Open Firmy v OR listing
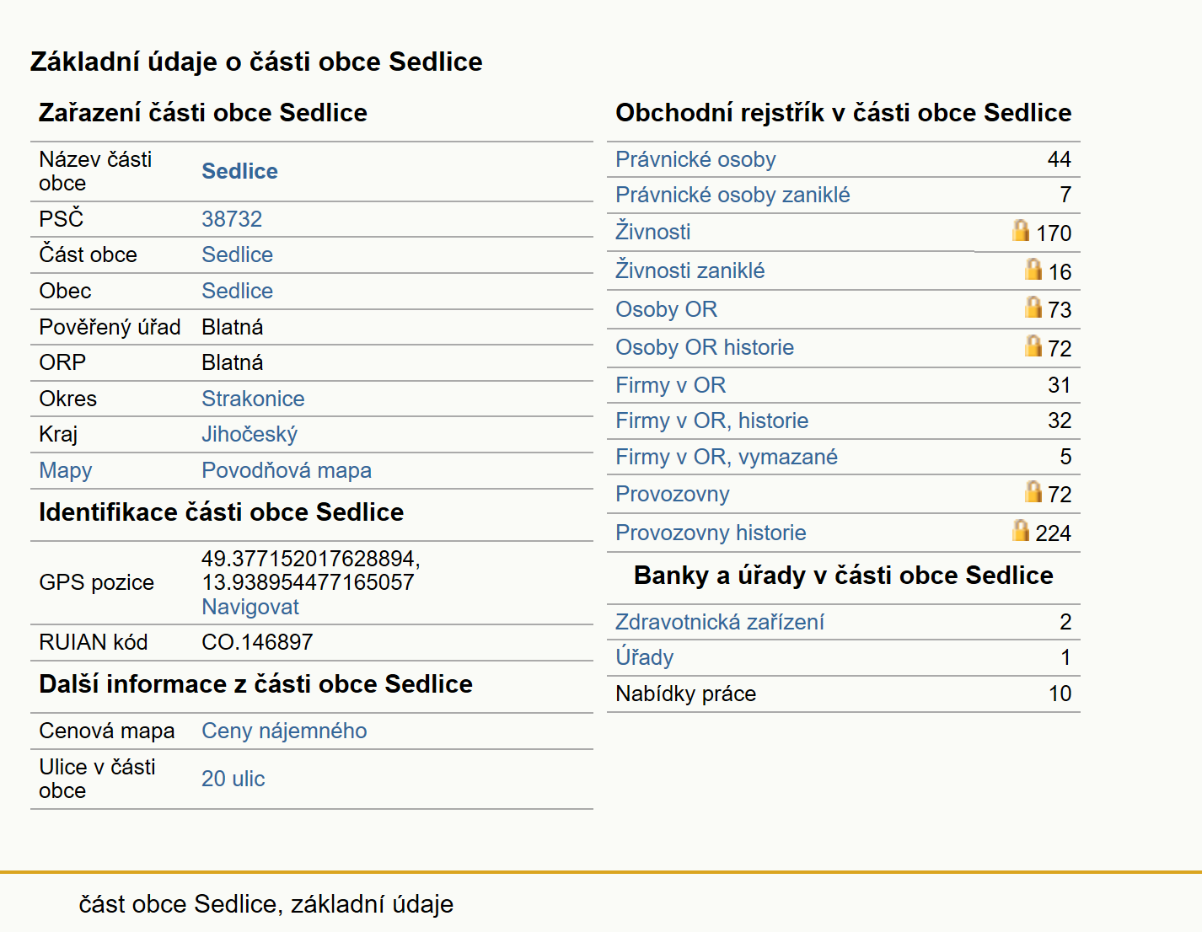Screen dimensions: 1202x932 click(x=670, y=385)
